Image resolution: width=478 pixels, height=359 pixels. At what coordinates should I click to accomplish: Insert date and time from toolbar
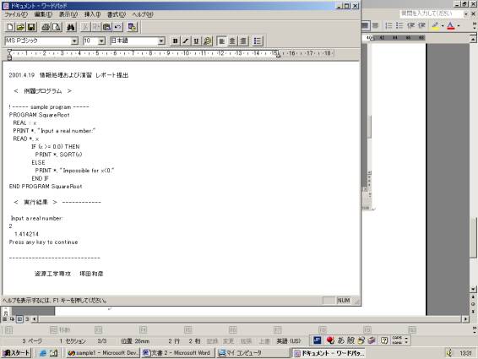(x=132, y=27)
